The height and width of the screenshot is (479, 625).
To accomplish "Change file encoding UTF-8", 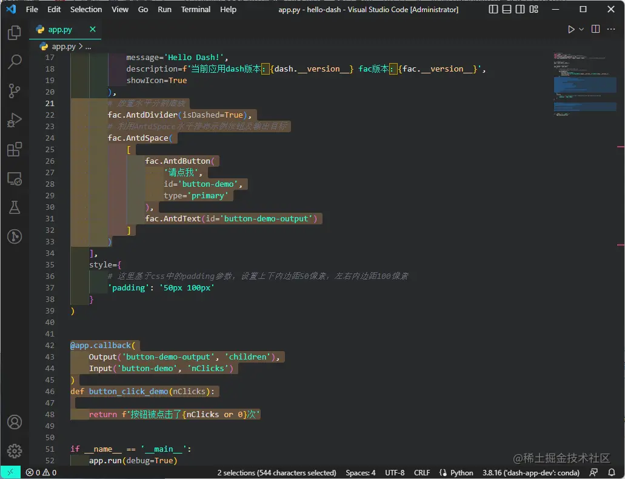I will click(395, 472).
